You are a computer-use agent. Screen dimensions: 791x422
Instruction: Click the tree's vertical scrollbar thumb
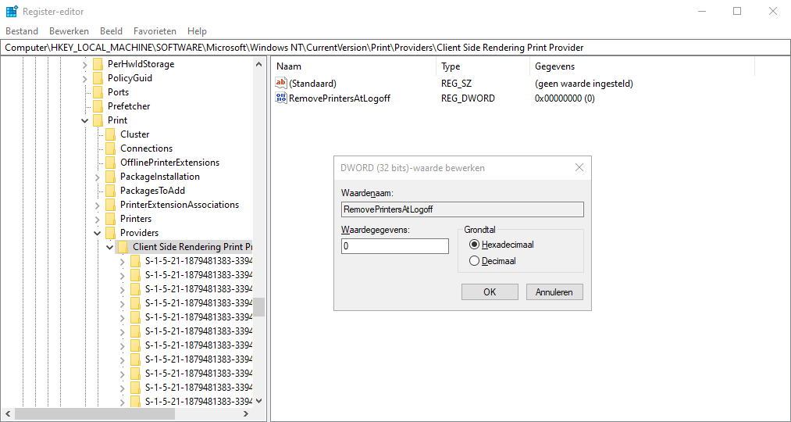[x=258, y=307]
